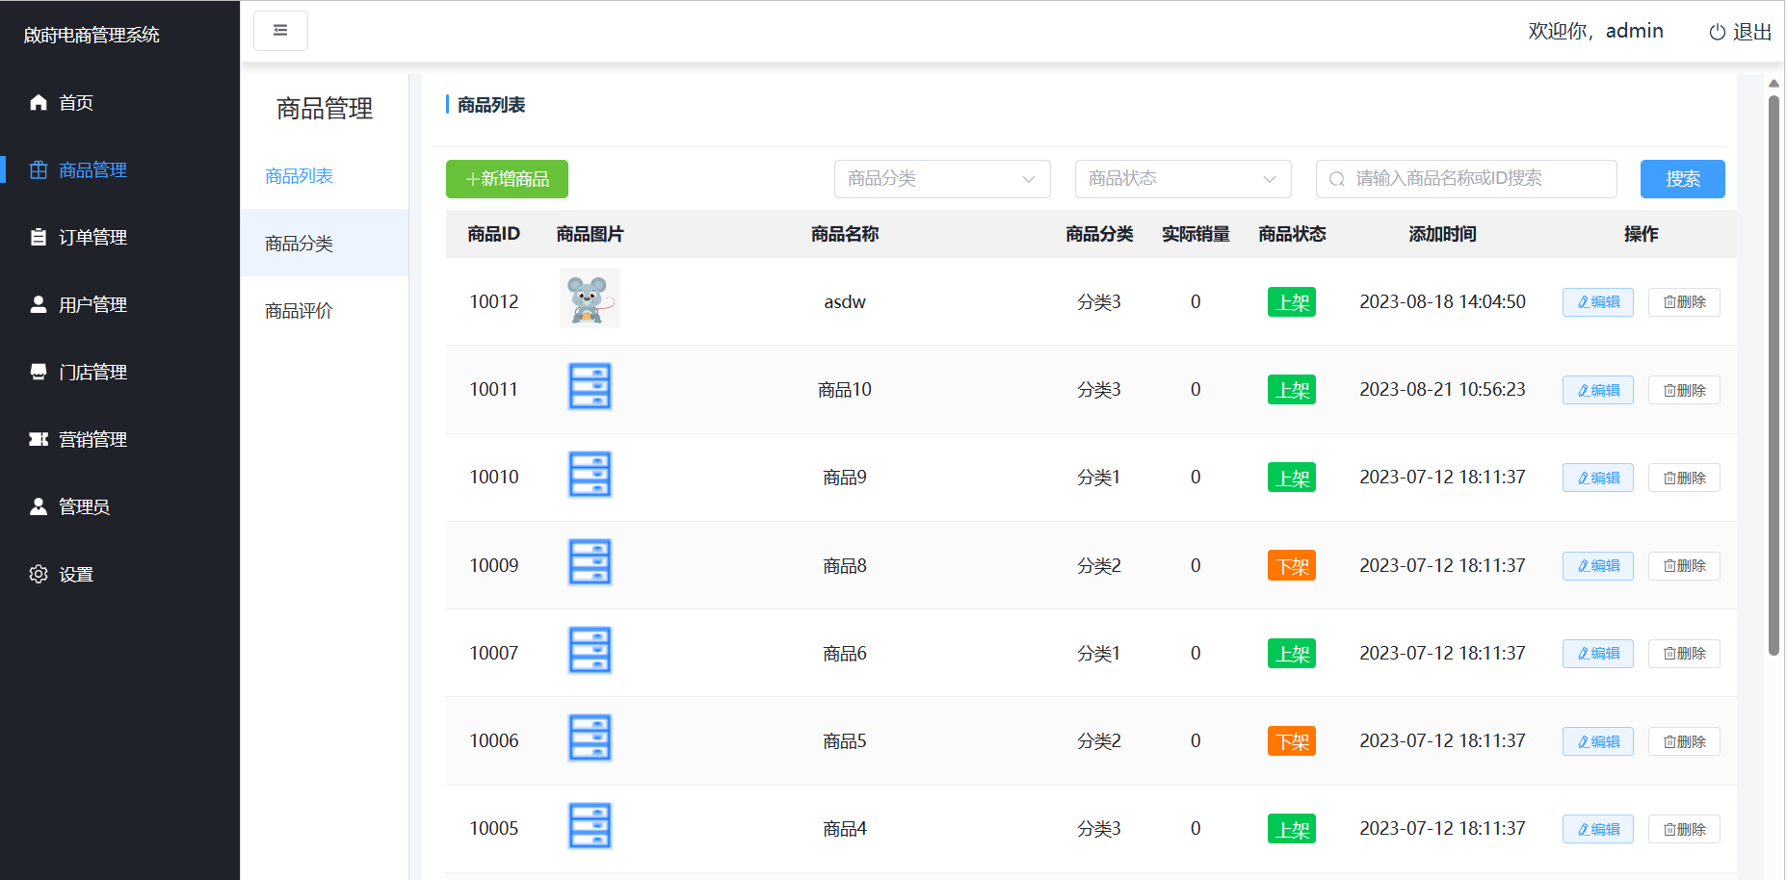The image size is (1787, 880).
Task: Click the 上架 status tag for 商品6
Action: click(x=1292, y=653)
